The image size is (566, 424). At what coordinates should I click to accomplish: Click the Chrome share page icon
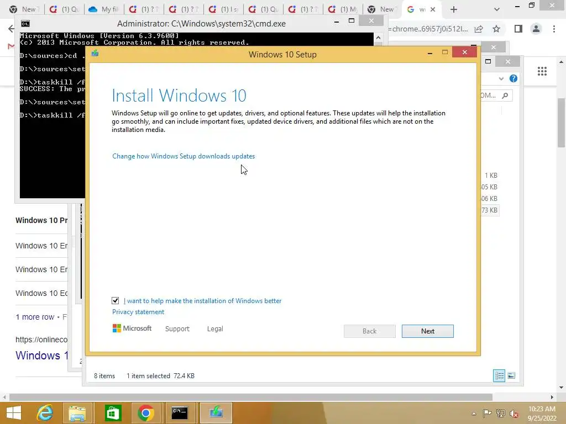click(x=479, y=29)
